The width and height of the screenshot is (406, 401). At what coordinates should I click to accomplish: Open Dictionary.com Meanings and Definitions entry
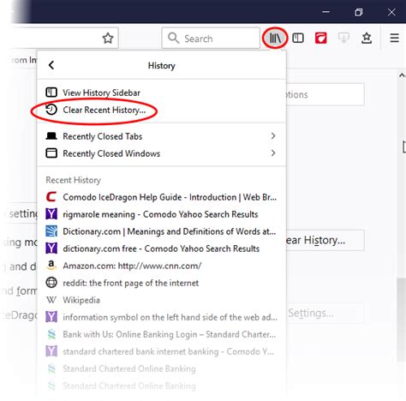162,231
